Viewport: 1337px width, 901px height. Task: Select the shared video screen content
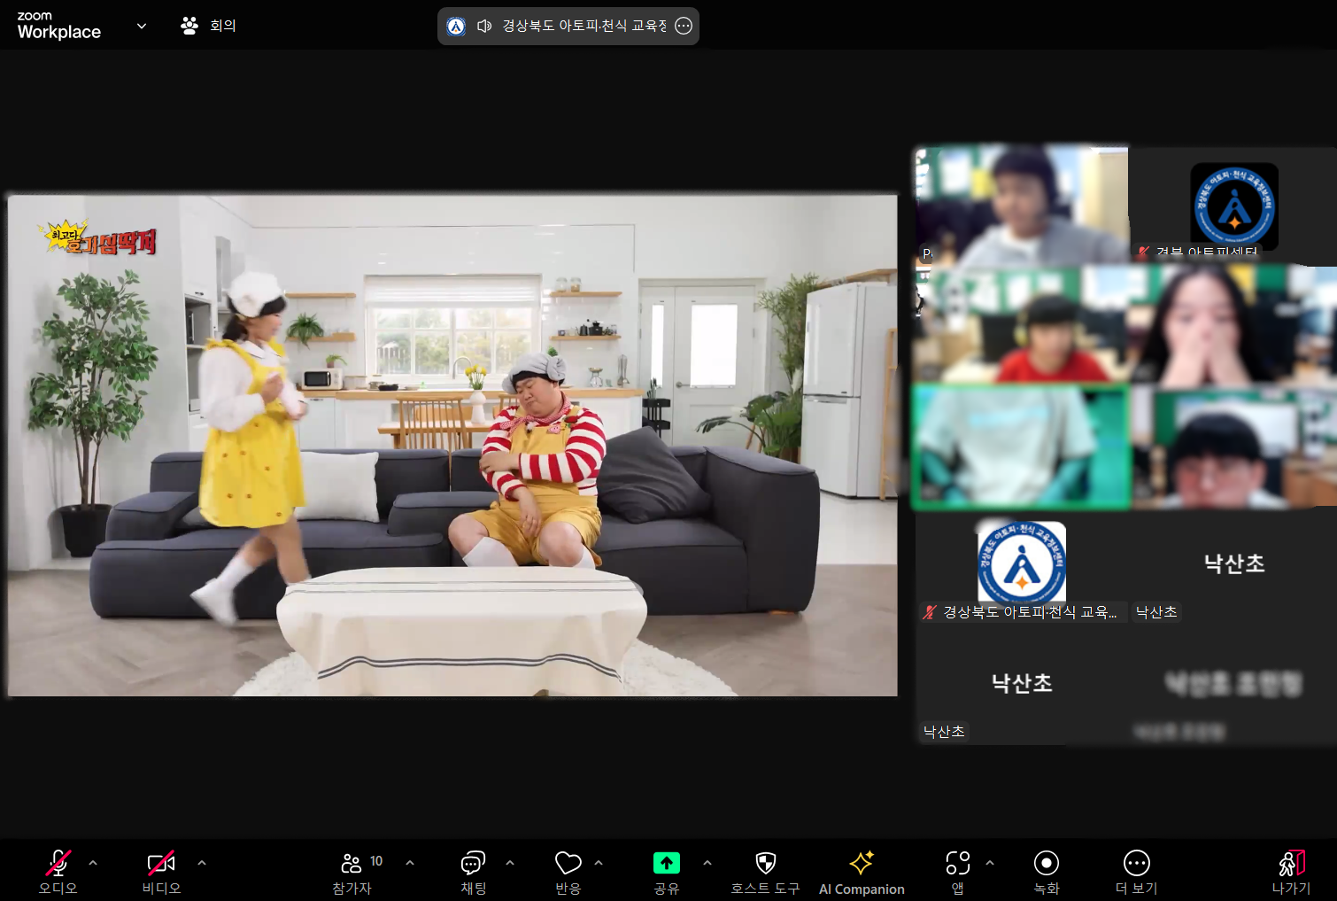(x=452, y=446)
